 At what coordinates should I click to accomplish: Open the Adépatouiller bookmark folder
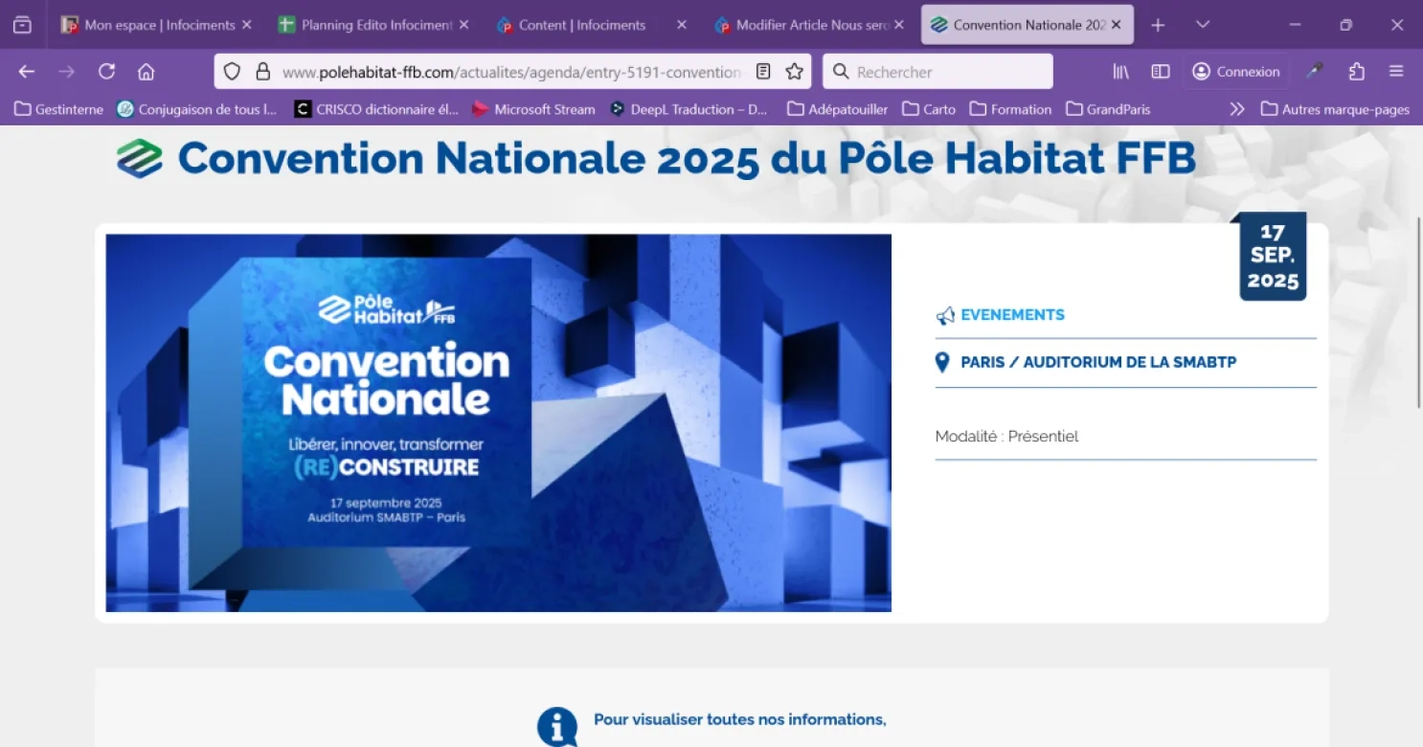tap(837, 109)
